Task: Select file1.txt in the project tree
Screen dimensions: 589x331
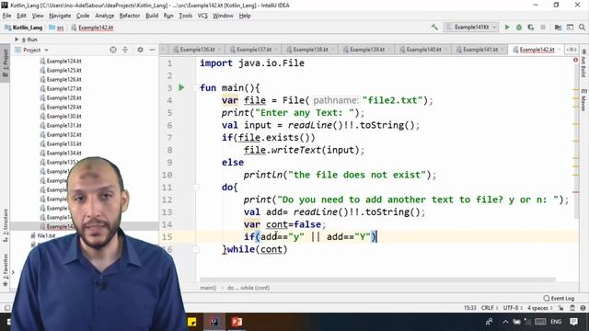Action: click(42, 235)
